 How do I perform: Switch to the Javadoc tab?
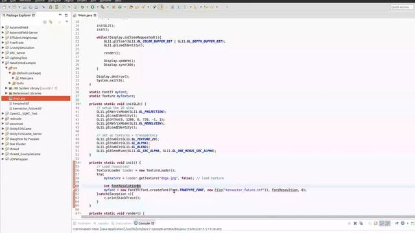pos(101,223)
